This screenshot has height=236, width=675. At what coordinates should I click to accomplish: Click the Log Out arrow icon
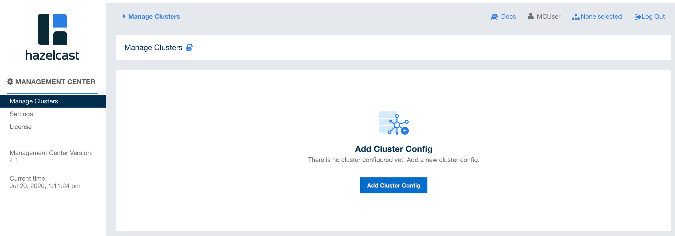[638, 17]
